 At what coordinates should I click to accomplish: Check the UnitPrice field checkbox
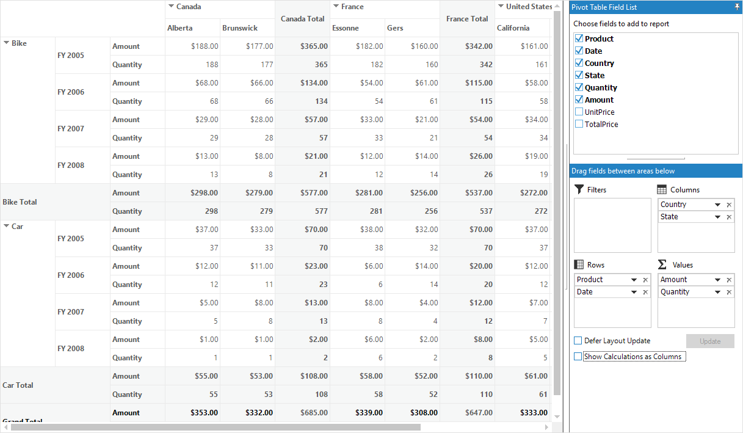tap(579, 112)
